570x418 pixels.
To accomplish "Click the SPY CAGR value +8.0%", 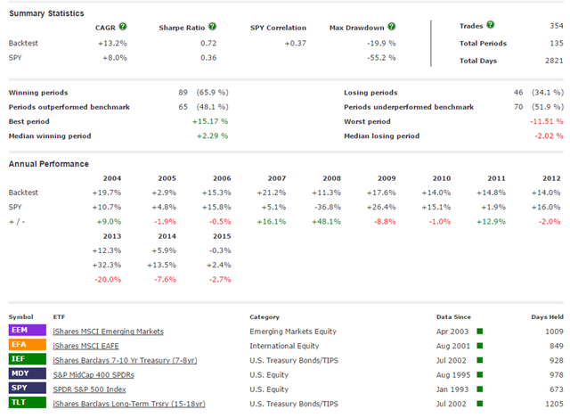I will [115, 58].
